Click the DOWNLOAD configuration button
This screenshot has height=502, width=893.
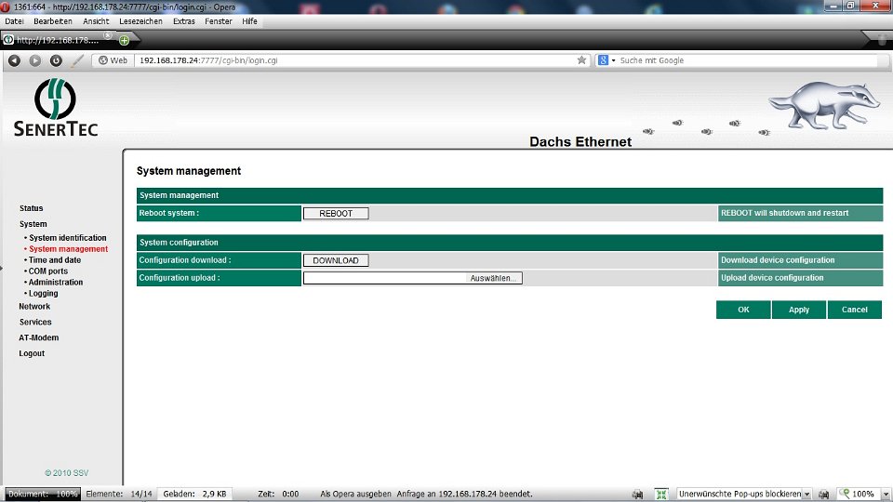[x=335, y=260]
